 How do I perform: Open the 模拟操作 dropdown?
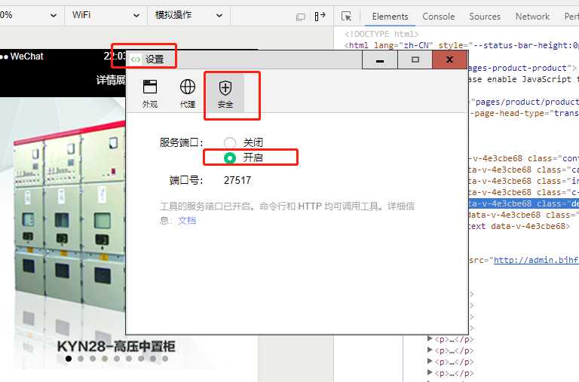(188, 16)
